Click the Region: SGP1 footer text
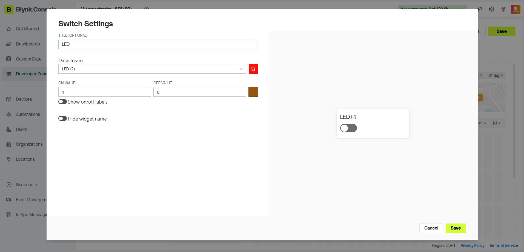The height and width of the screenshot is (252, 524). pyautogui.click(x=444, y=245)
